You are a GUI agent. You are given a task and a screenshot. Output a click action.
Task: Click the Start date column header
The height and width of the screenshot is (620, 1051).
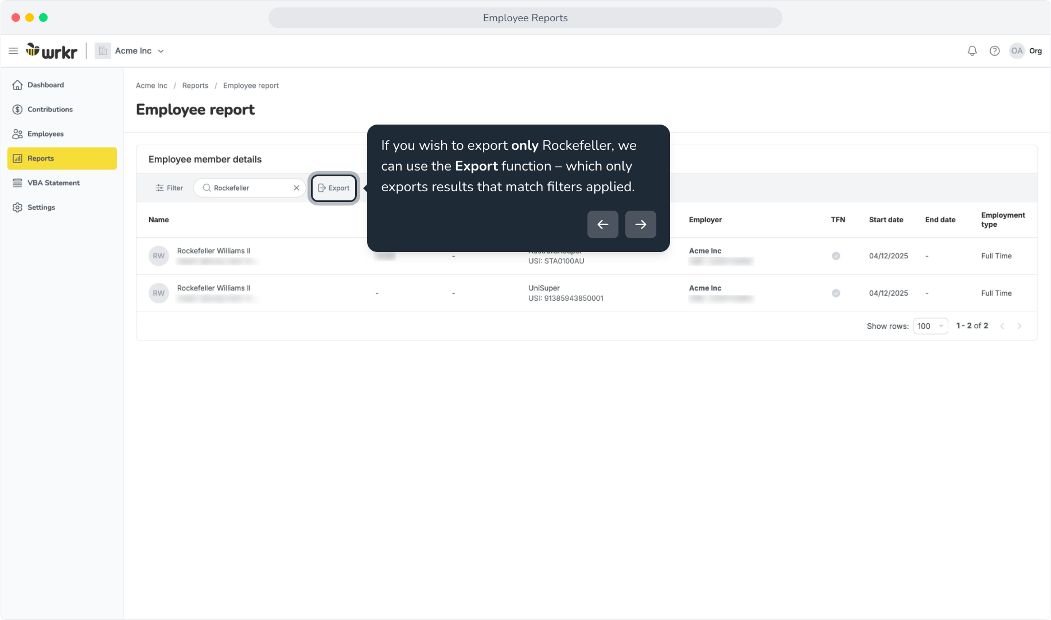click(x=886, y=220)
